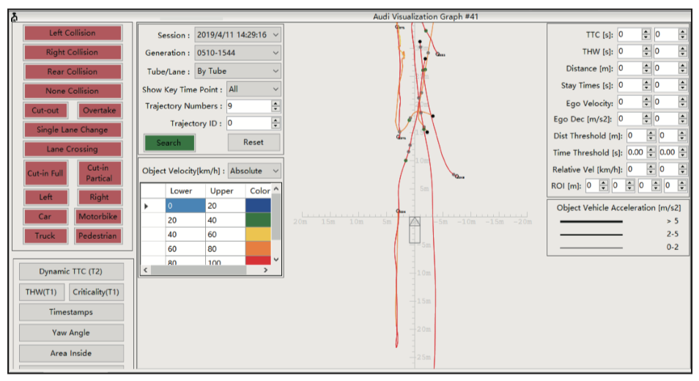Click the first TTC [s] input field
This screenshot has height=381, width=699.
[x=629, y=34]
